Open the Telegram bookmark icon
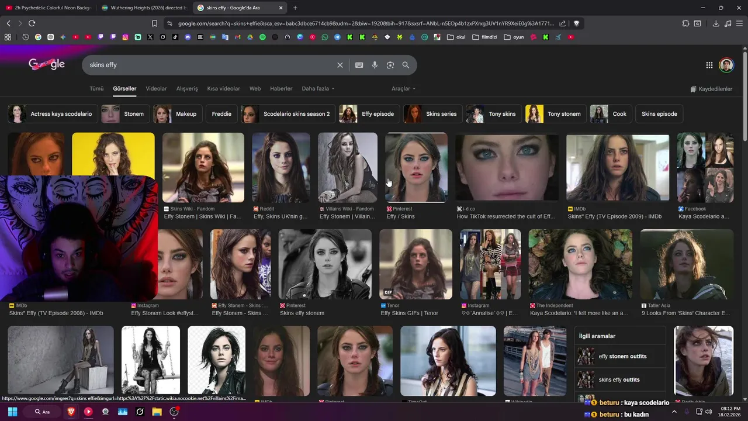 coord(337,37)
